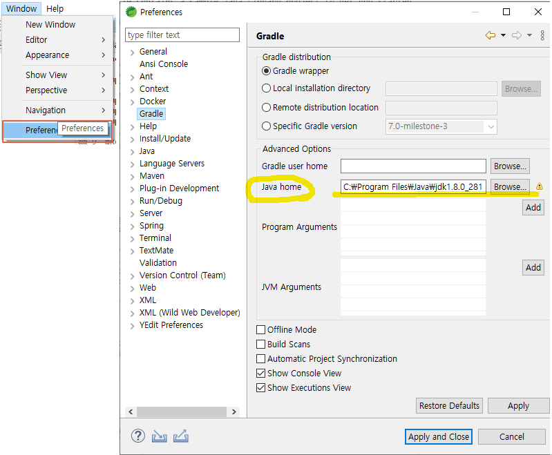The height and width of the screenshot is (455, 552).
Task: Expand the Java tree node
Action: (133, 152)
